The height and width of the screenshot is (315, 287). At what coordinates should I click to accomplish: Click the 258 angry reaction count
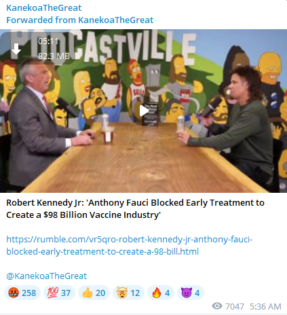28,293
